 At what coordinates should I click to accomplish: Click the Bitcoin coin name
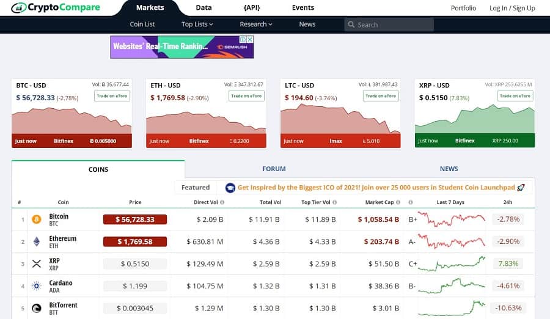(x=59, y=216)
